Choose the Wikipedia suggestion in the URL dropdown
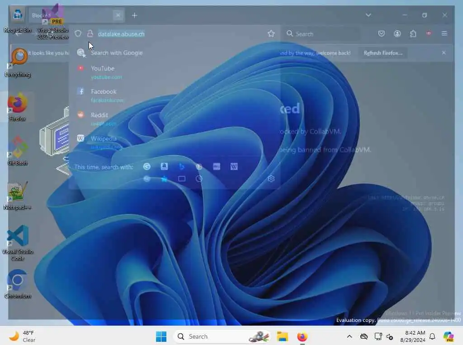The height and width of the screenshot is (345, 463). tap(174, 142)
